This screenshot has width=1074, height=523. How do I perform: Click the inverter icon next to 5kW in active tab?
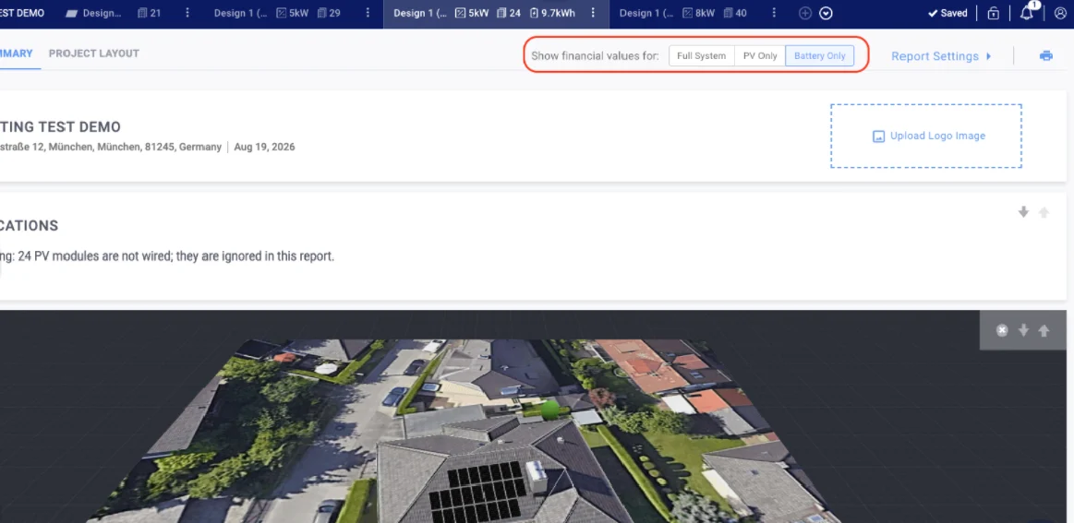[x=460, y=13]
